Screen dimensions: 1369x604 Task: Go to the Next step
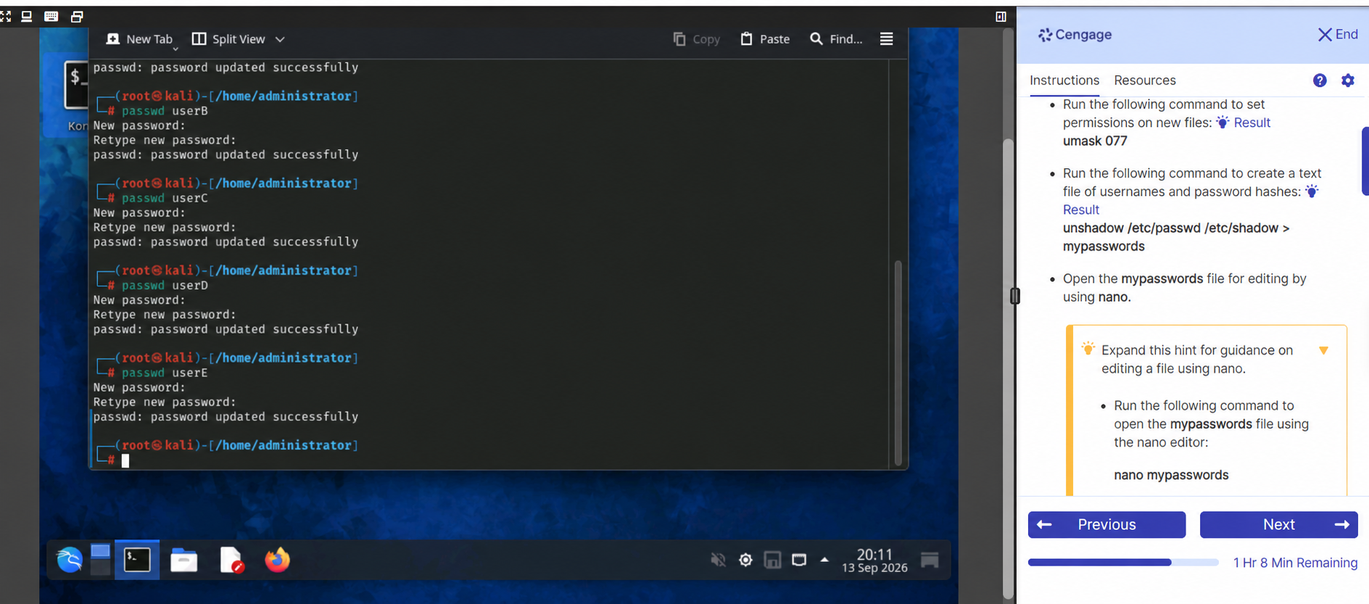click(1279, 524)
